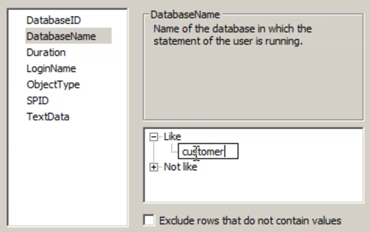Screen dimensions: 370x232
Task: Enable Exclude rows that do not contain values checkbox
Action: tap(149, 220)
